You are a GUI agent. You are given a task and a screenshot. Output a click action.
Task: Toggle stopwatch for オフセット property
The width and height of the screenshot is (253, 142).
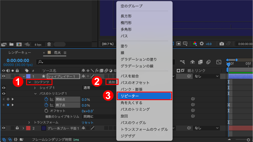[x=46, y=111]
